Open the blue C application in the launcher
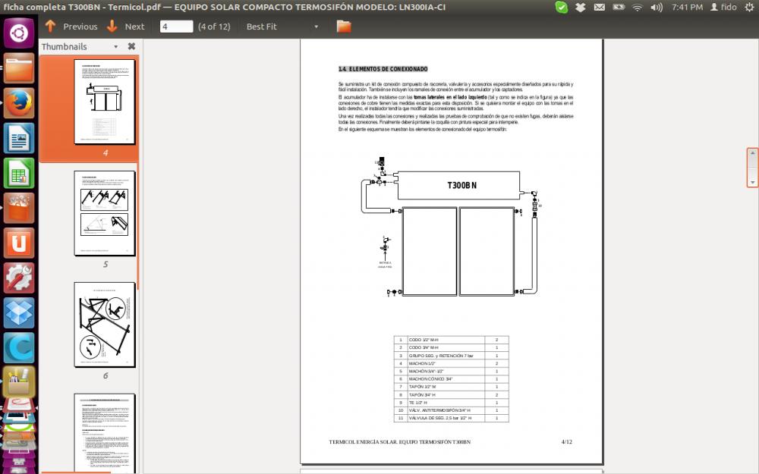Screen dimensions: 759x474 (x=19, y=347)
